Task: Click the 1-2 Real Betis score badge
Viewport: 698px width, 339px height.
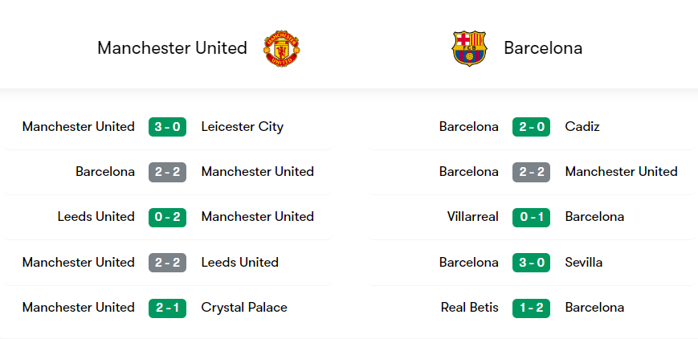Action: point(531,308)
